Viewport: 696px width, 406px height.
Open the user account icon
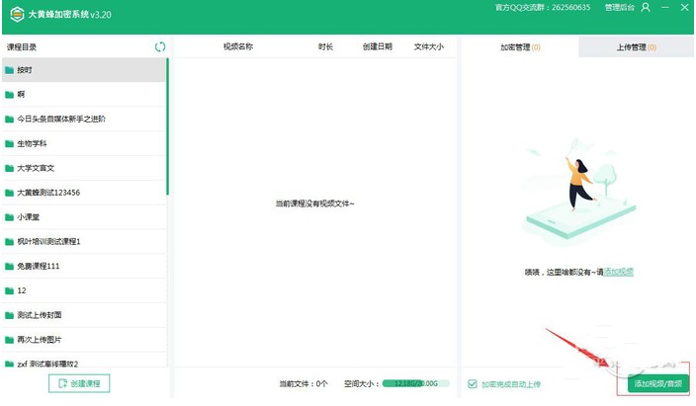pyautogui.click(x=646, y=7)
